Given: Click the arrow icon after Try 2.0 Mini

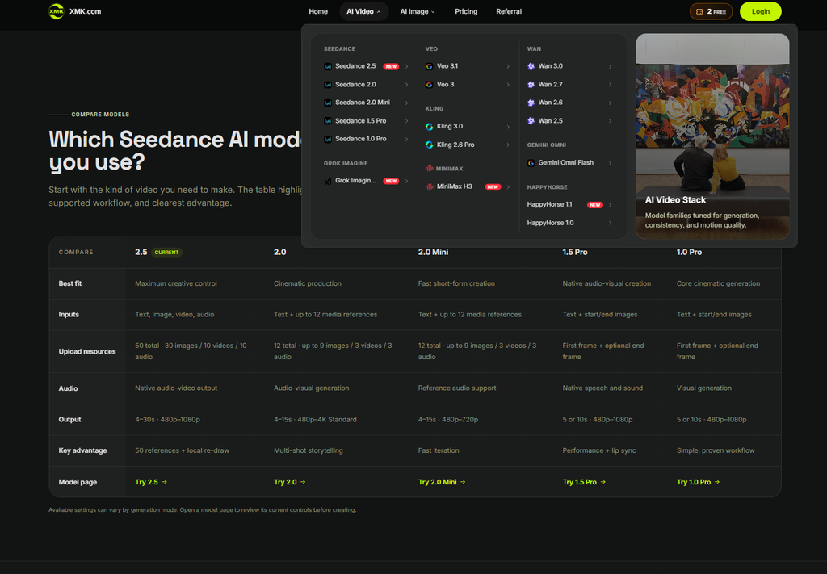Looking at the screenshot, I should pos(463,482).
